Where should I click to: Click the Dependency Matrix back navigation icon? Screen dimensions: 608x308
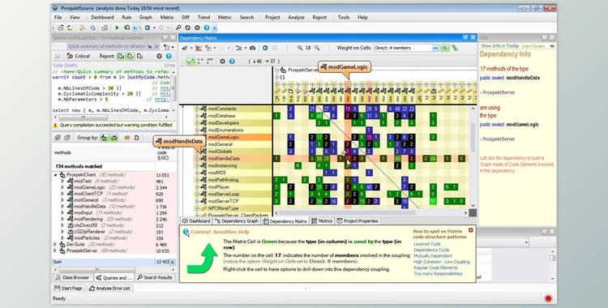tap(265, 48)
